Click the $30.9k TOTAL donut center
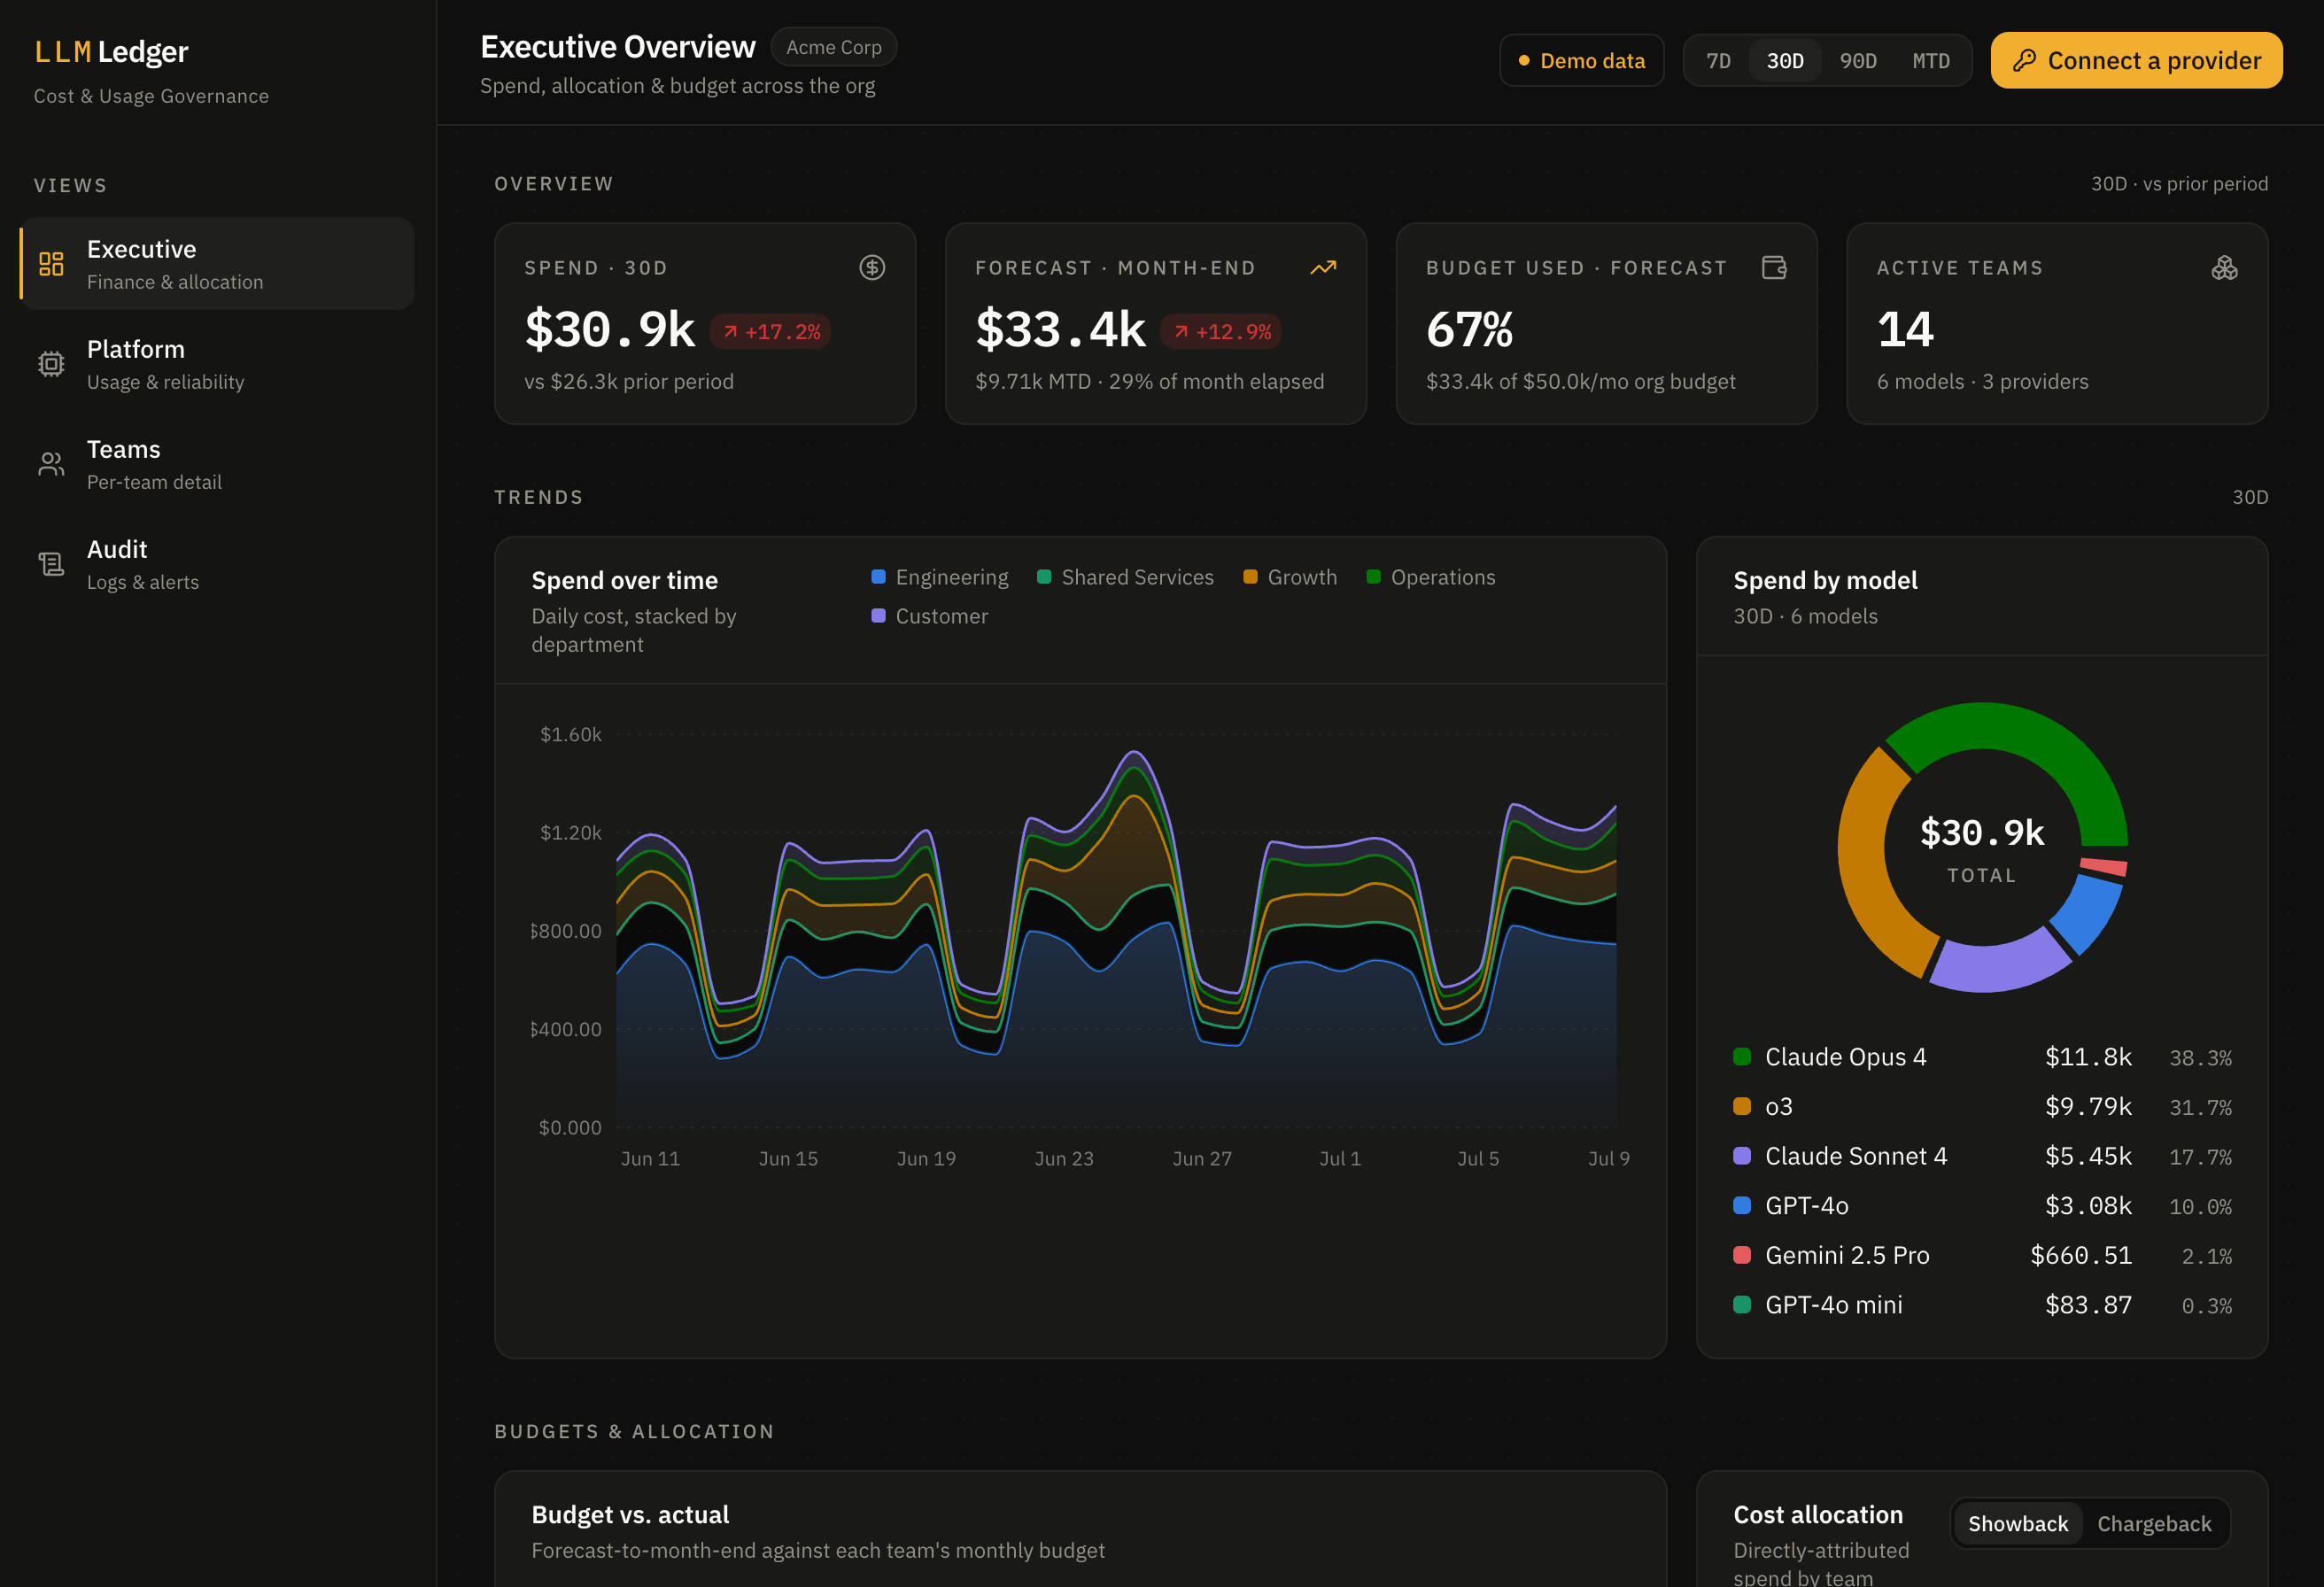 click(x=1982, y=848)
